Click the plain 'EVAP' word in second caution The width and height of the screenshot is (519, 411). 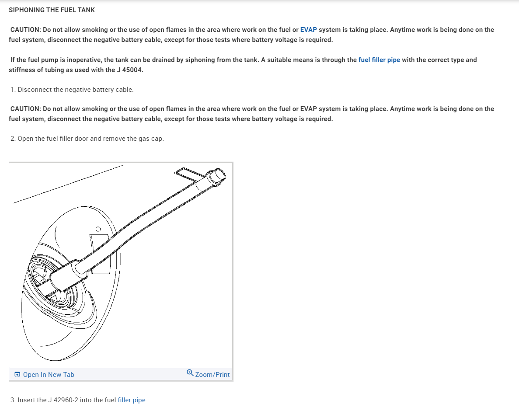(308, 109)
